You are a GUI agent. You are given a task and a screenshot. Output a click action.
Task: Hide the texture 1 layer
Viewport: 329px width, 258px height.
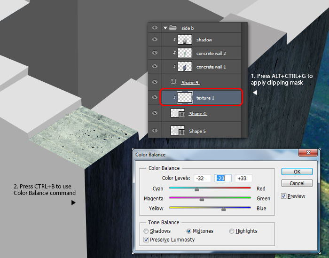tap(155, 97)
